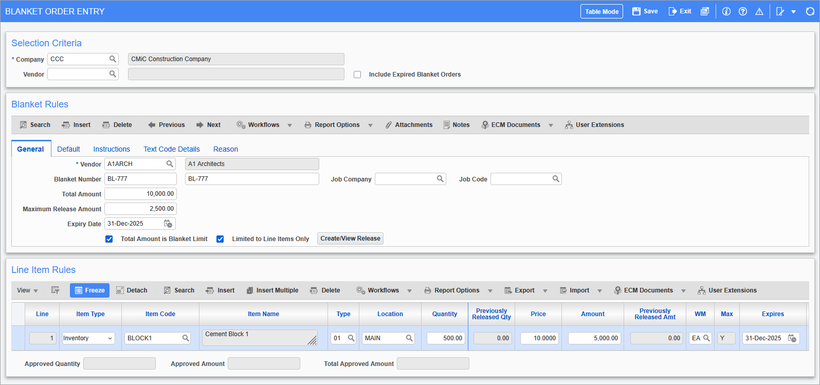Open the multi-window icon beside Exit
The width and height of the screenshot is (820, 385).
[705, 11]
